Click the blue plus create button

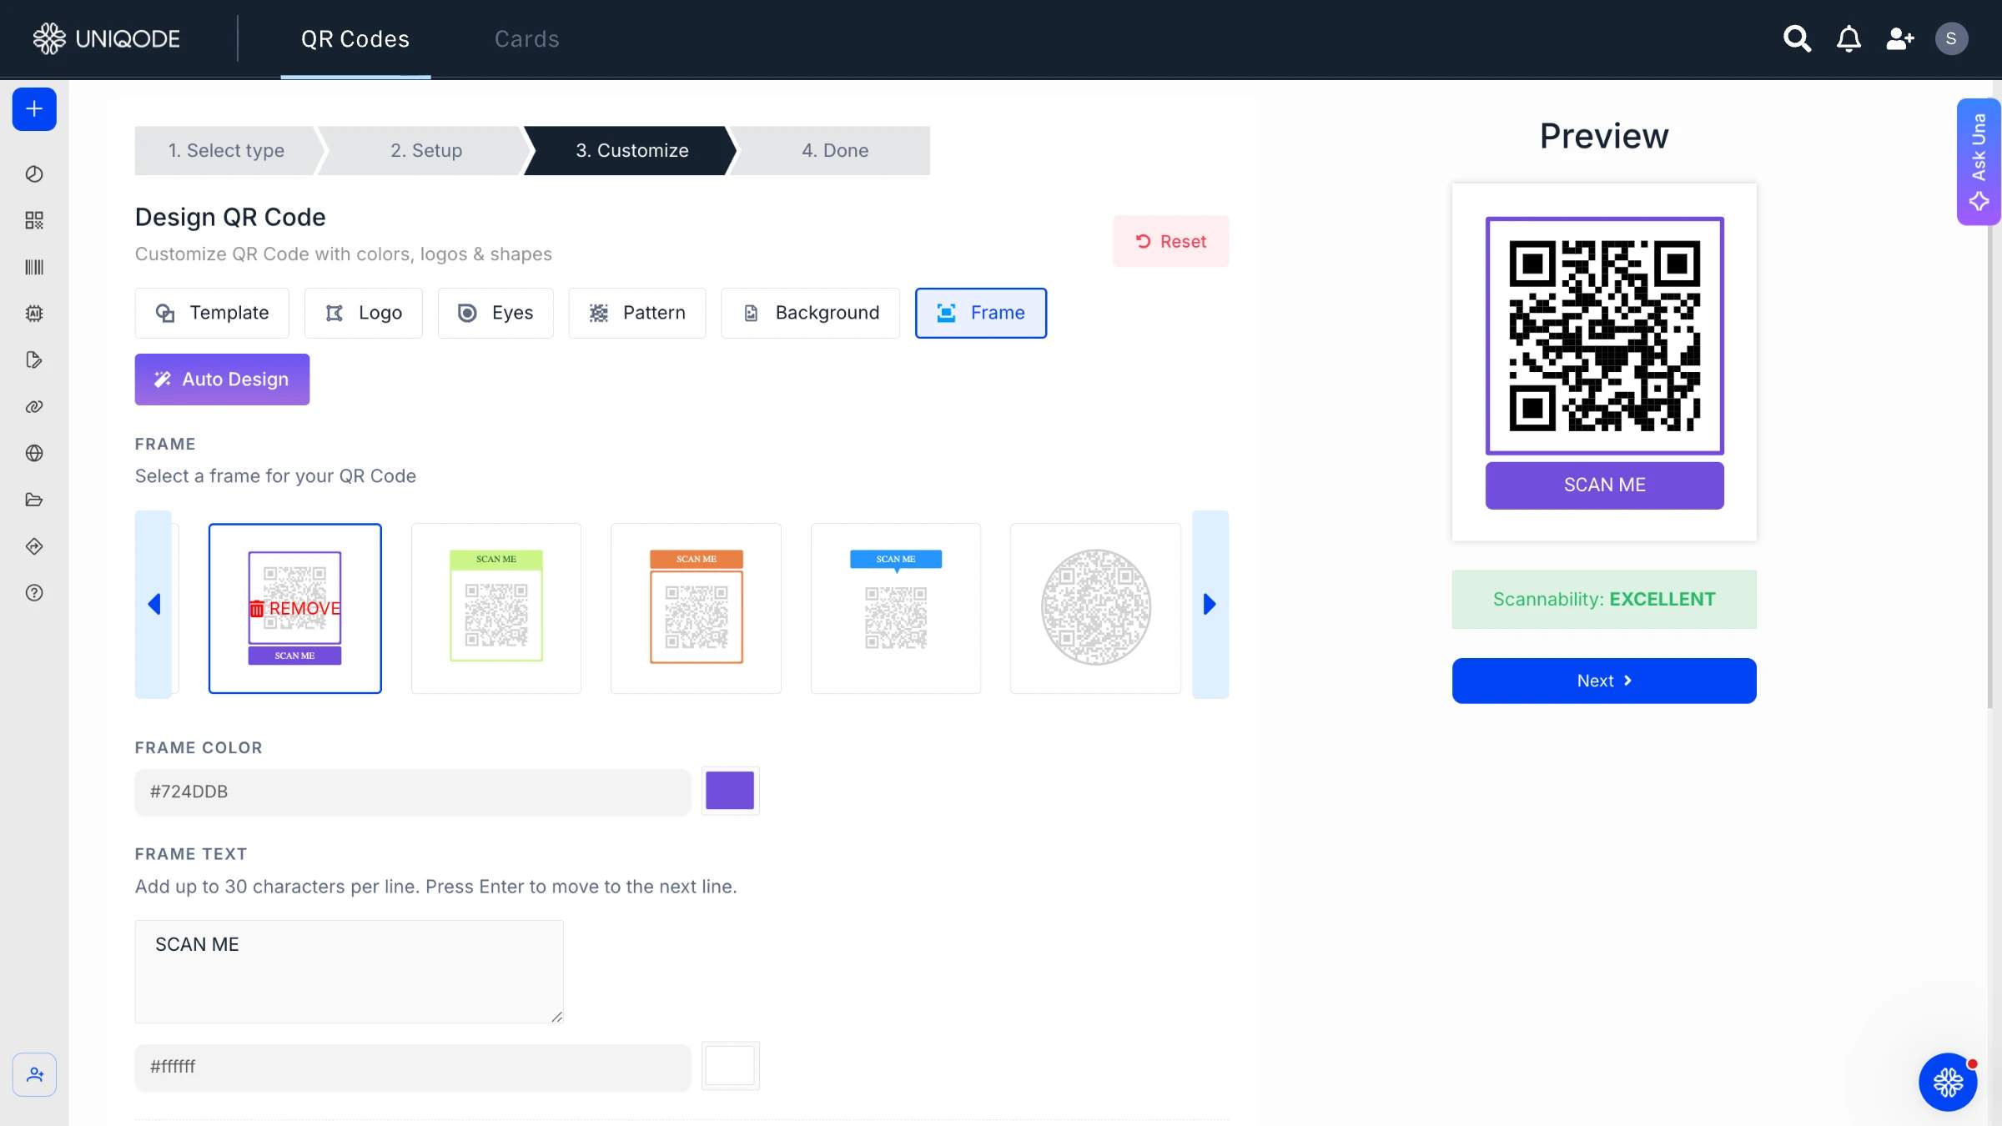34,109
